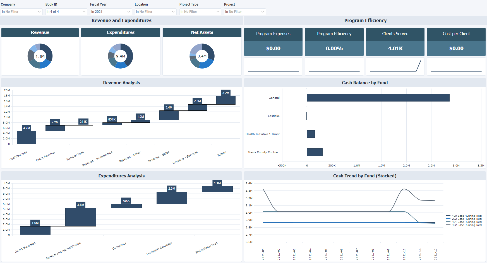Open the Project filter dropdown
The height and width of the screenshot is (263, 487).
pos(245,12)
